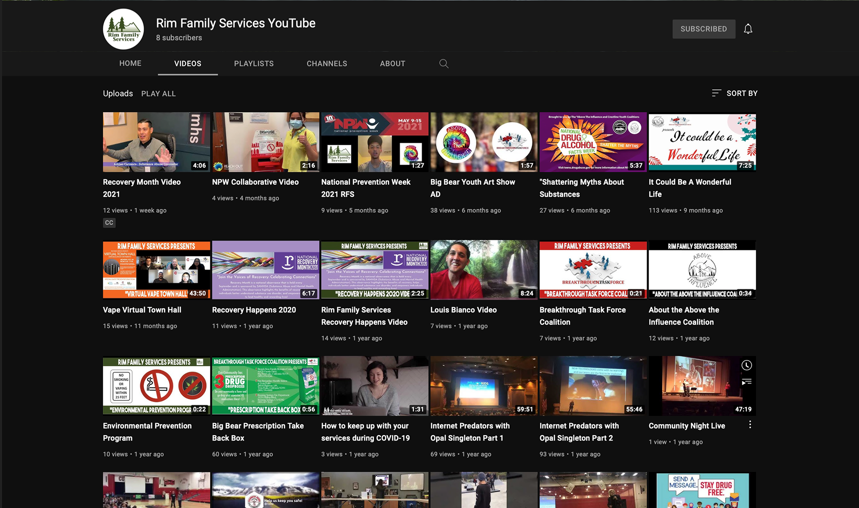The height and width of the screenshot is (508, 859).
Task: Open Big Bear Youth Art Show AD thumbnail
Action: pos(484,142)
